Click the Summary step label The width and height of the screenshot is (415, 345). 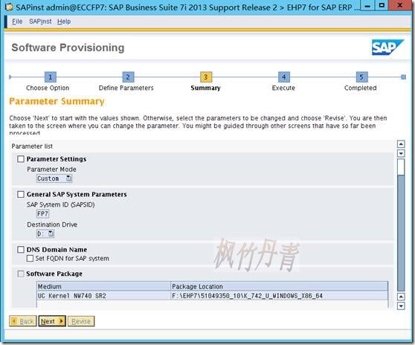tap(206, 88)
